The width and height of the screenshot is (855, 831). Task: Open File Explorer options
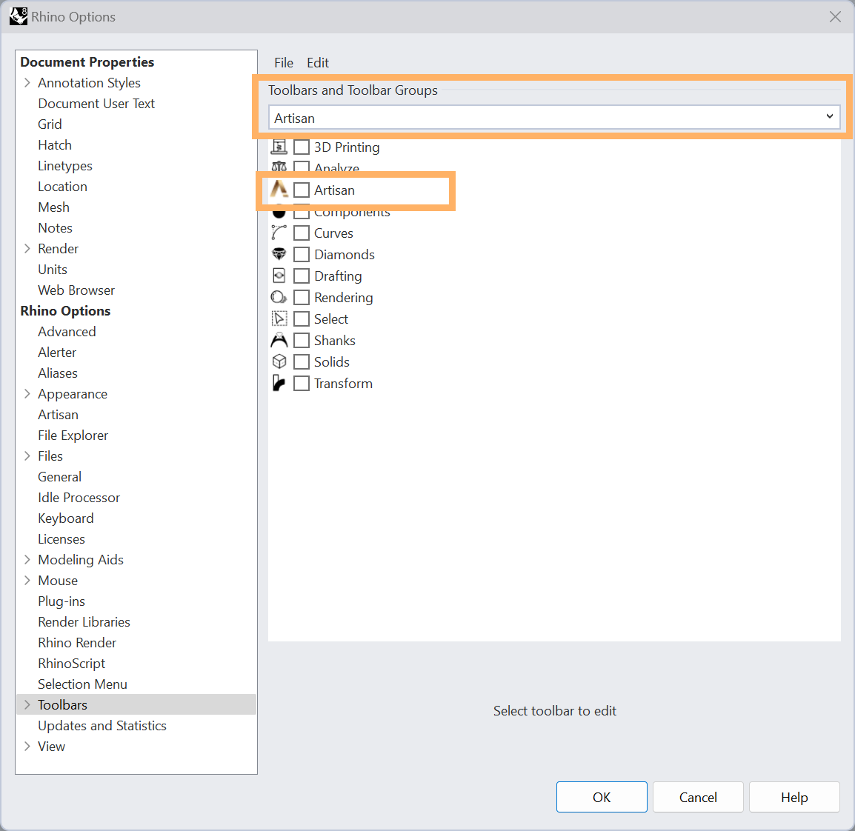[x=73, y=435]
